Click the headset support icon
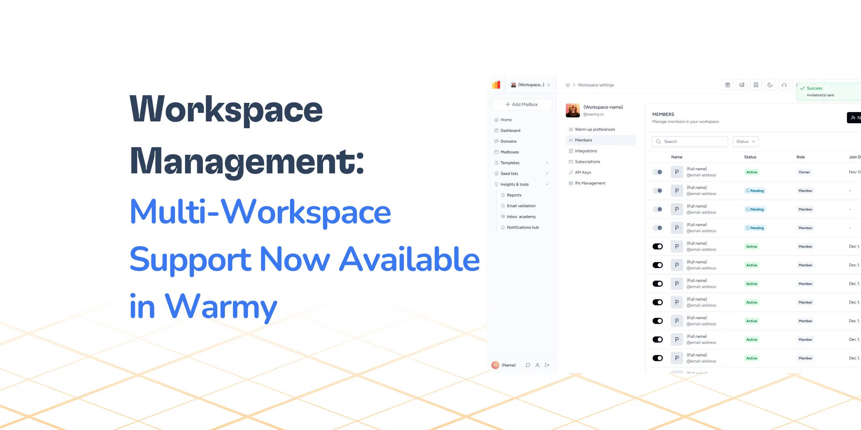Screen dimensions: 861x430 784,85
